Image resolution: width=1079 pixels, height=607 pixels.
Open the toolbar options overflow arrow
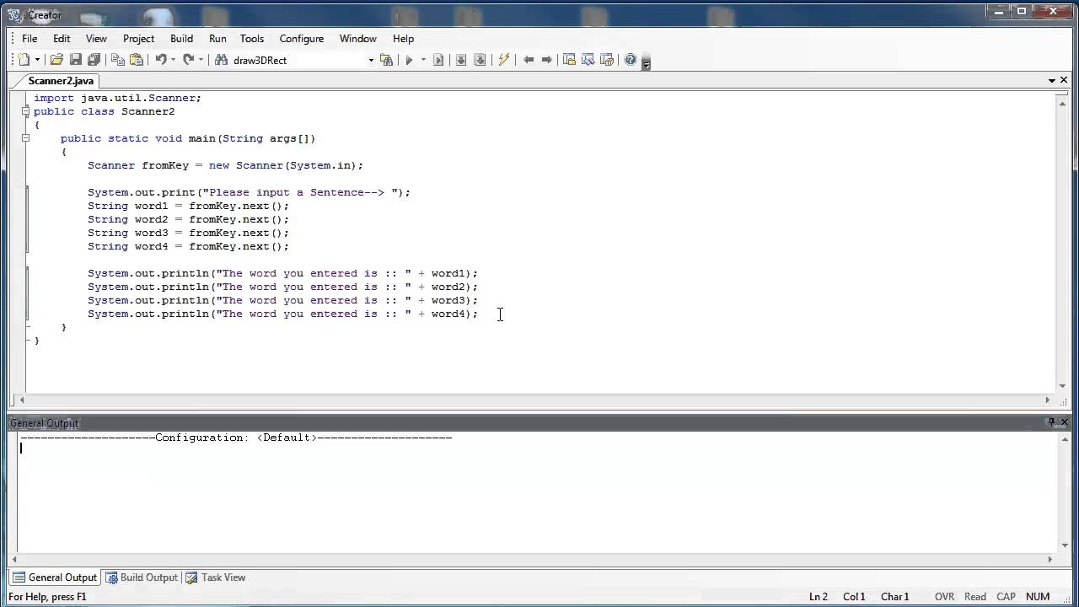[647, 62]
